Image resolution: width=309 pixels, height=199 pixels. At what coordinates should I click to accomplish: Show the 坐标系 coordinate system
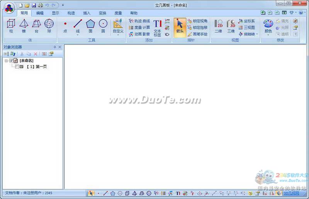tap(247, 21)
